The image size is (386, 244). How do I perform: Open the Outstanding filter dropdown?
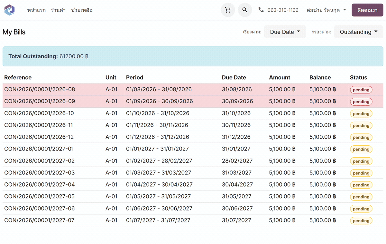point(359,32)
